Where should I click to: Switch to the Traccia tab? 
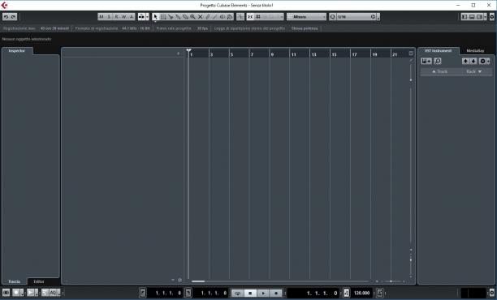14,281
